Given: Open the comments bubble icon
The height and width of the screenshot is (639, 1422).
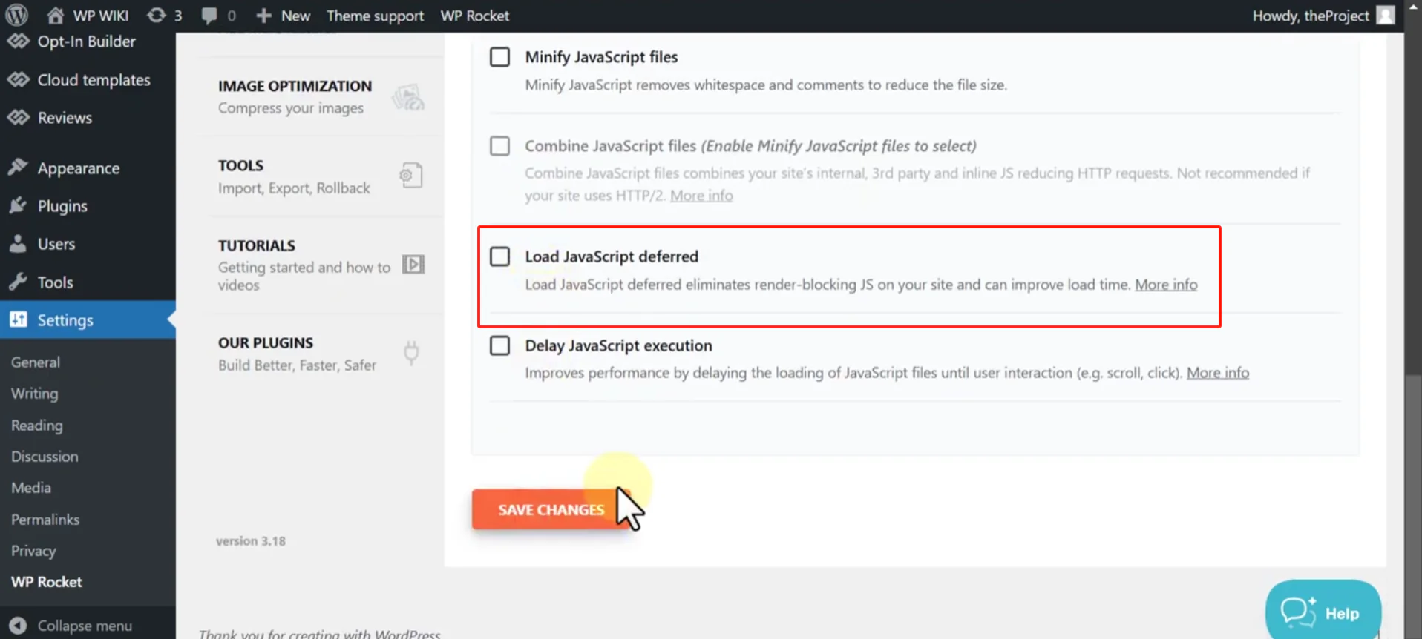Looking at the screenshot, I should 210,15.
